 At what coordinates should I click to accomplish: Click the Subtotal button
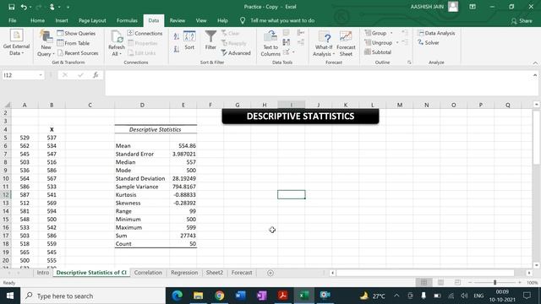pos(378,52)
